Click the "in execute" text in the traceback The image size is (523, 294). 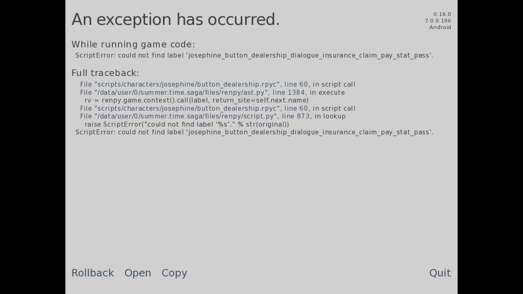point(327,93)
